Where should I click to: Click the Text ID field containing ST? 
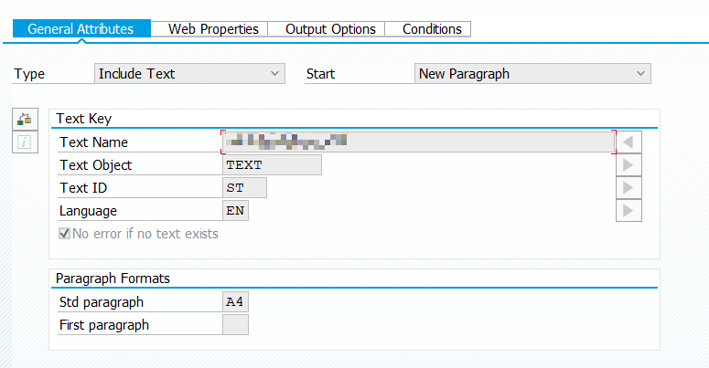244,187
